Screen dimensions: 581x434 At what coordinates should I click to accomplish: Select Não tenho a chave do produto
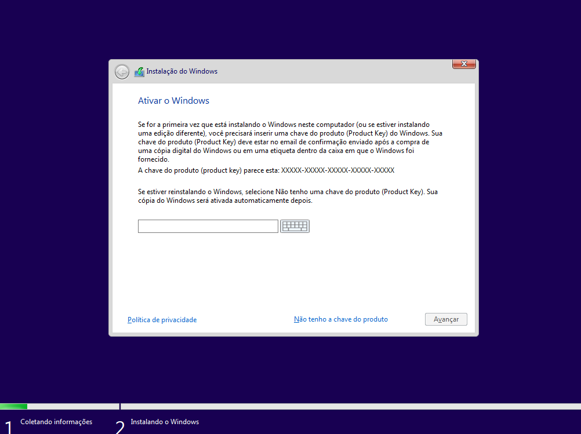pyautogui.click(x=340, y=320)
